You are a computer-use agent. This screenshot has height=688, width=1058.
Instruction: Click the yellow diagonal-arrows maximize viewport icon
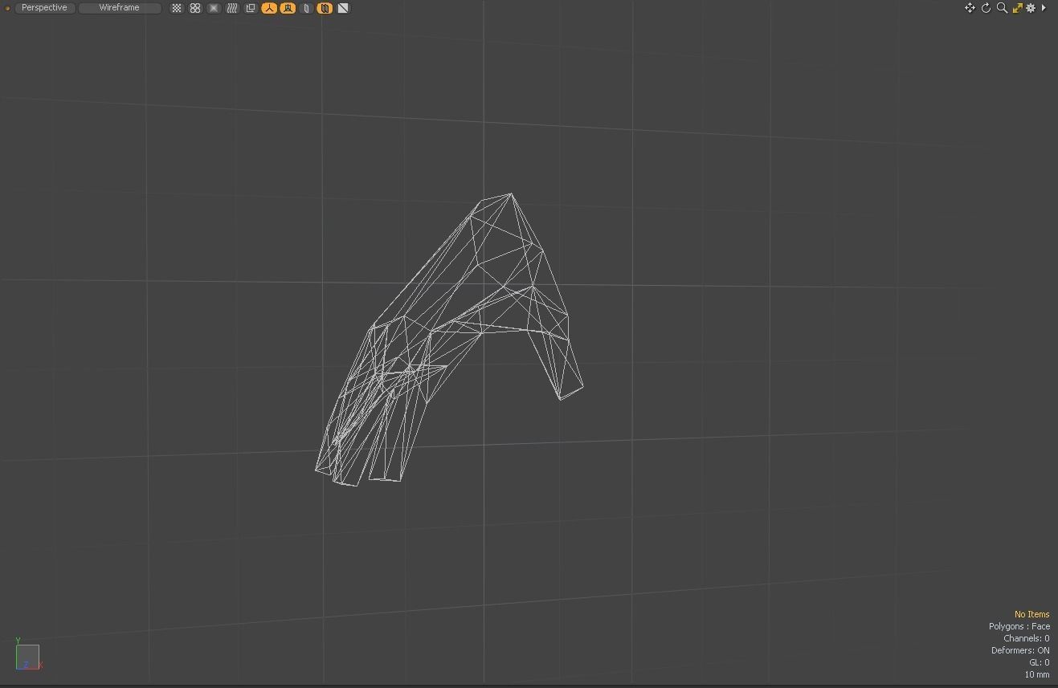pyautogui.click(x=1017, y=8)
